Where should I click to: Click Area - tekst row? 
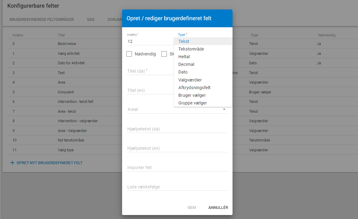(67, 111)
